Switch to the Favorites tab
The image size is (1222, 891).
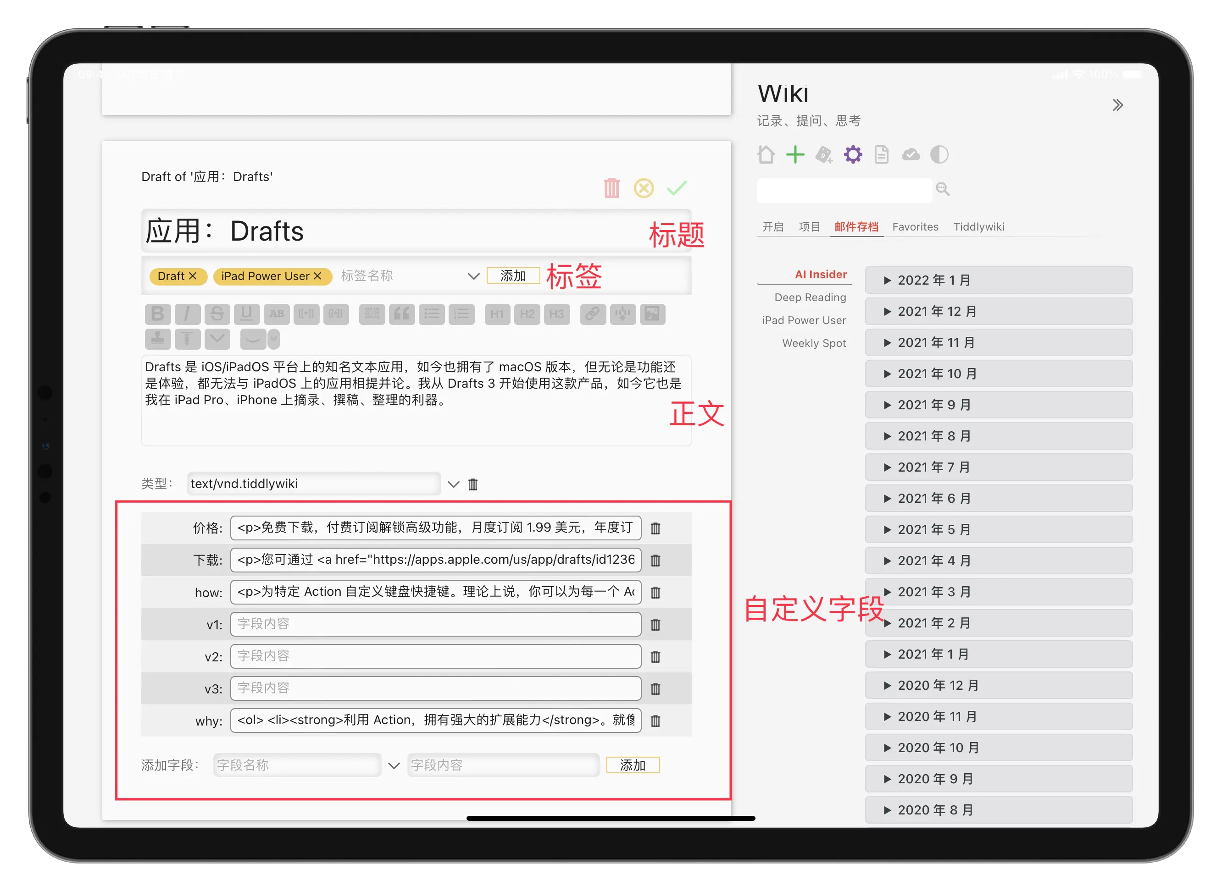pos(915,226)
